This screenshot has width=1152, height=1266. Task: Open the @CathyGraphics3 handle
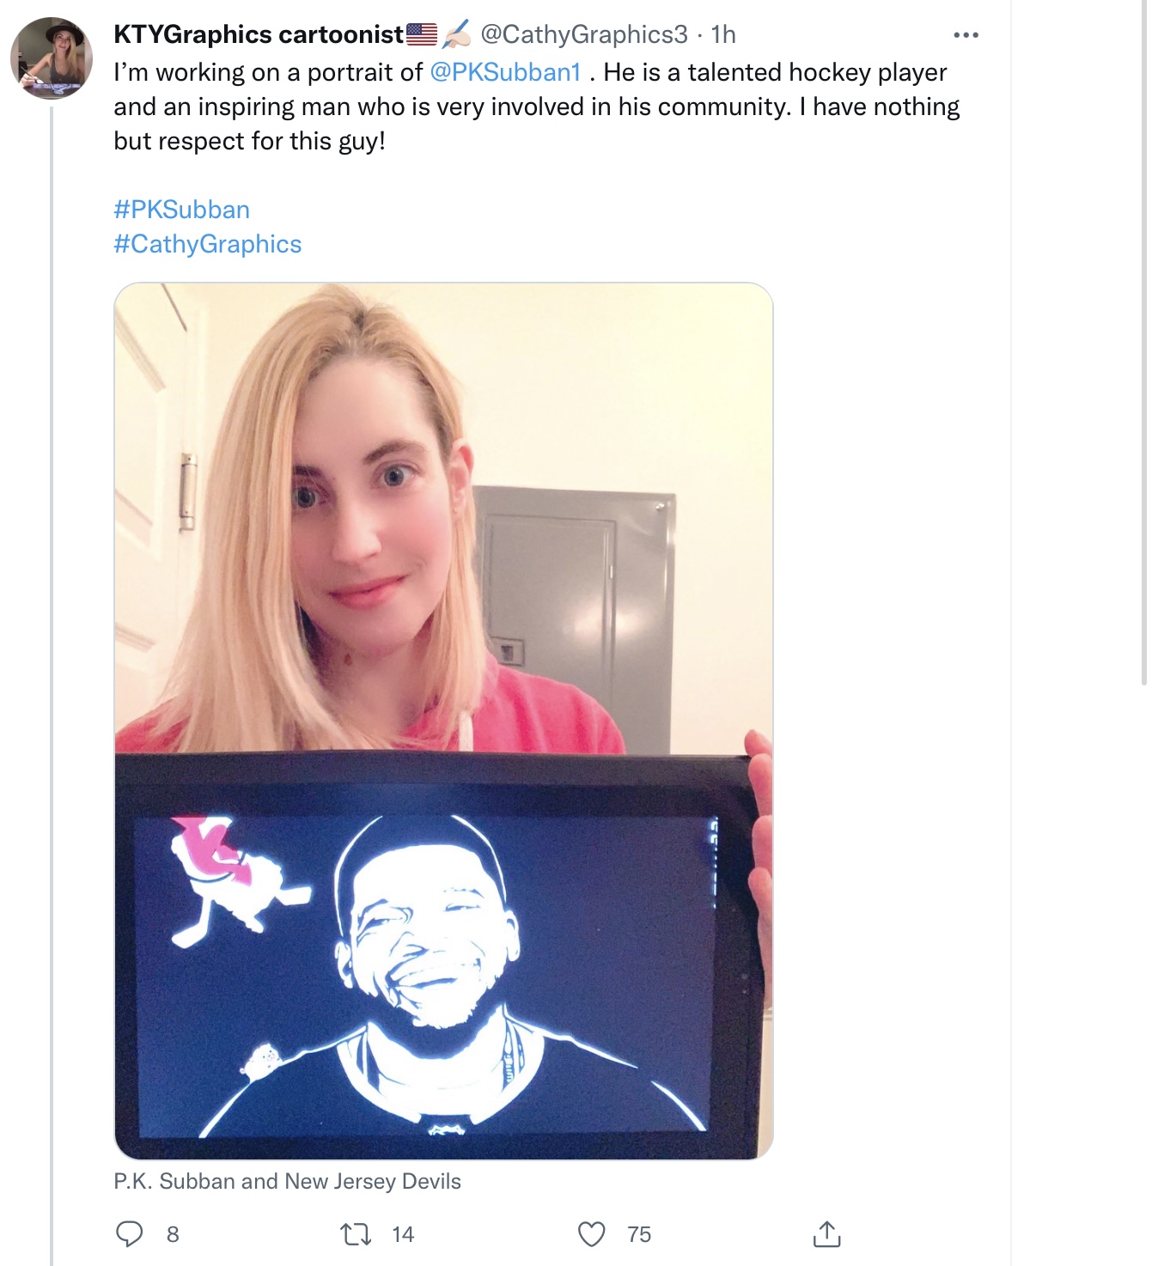click(x=584, y=34)
